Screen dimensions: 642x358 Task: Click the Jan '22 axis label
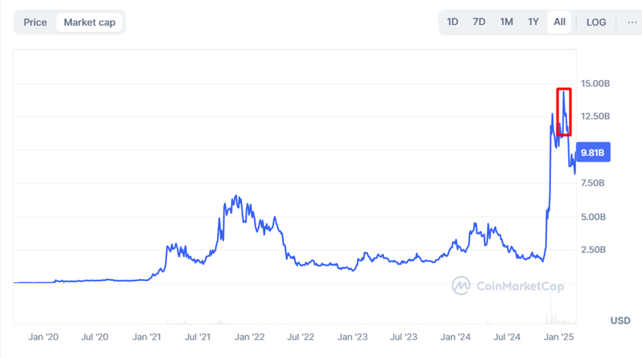click(x=249, y=337)
